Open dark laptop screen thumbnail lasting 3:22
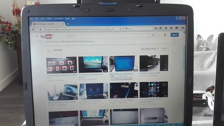 [94, 91]
